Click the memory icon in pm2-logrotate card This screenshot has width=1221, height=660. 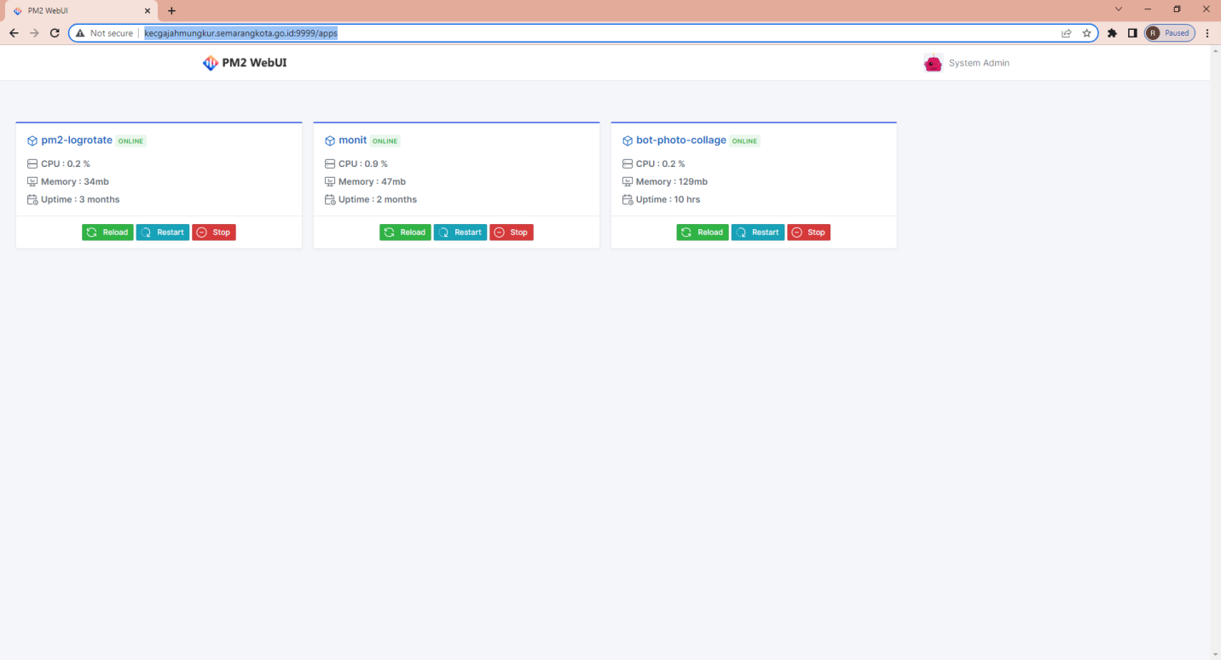click(x=32, y=181)
